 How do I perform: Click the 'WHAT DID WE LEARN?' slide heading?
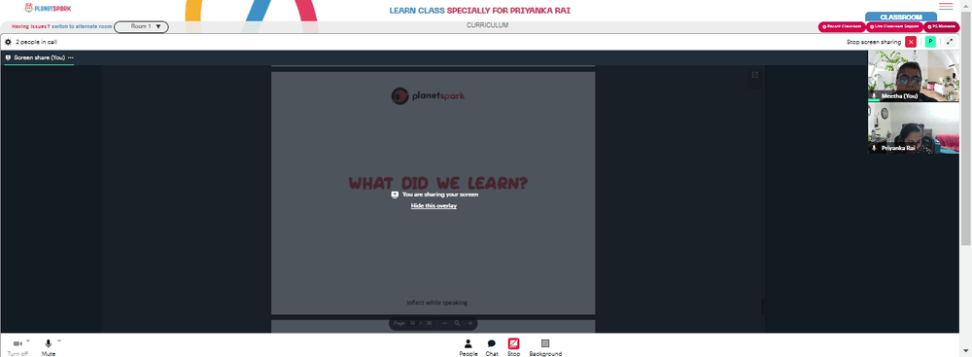(438, 183)
